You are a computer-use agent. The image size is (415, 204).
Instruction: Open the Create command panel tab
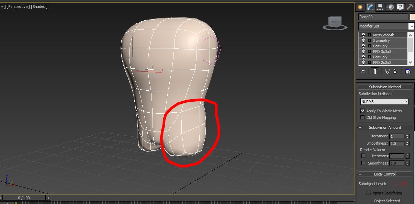click(360, 7)
